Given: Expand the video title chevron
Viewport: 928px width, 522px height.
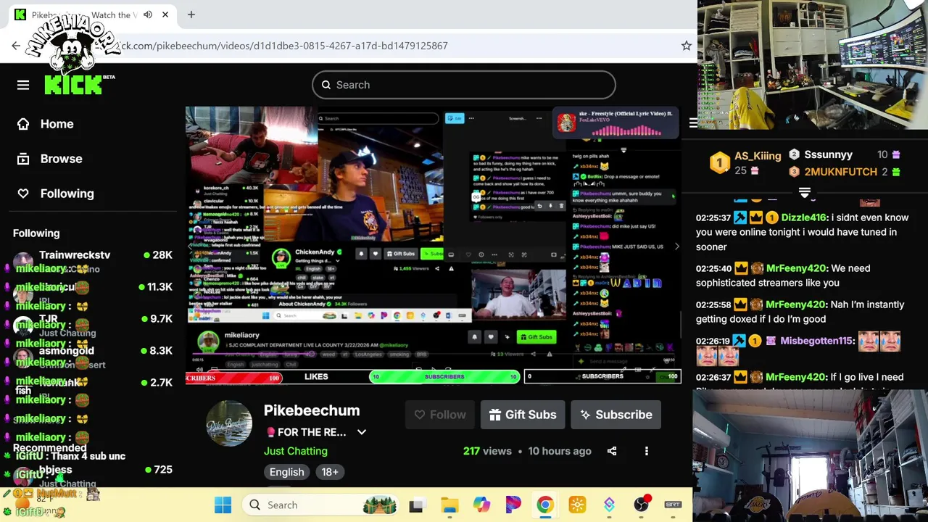Looking at the screenshot, I should click(x=362, y=432).
